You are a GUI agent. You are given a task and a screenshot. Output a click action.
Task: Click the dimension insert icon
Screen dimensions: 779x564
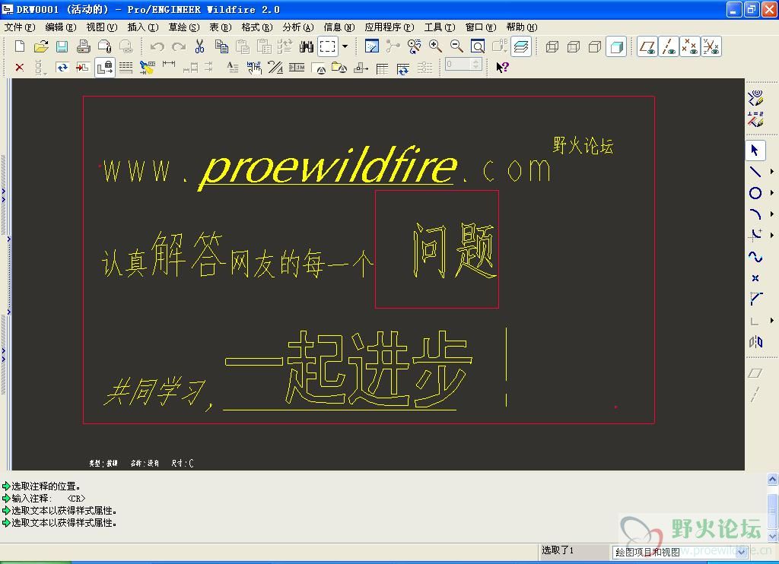tap(169, 65)
